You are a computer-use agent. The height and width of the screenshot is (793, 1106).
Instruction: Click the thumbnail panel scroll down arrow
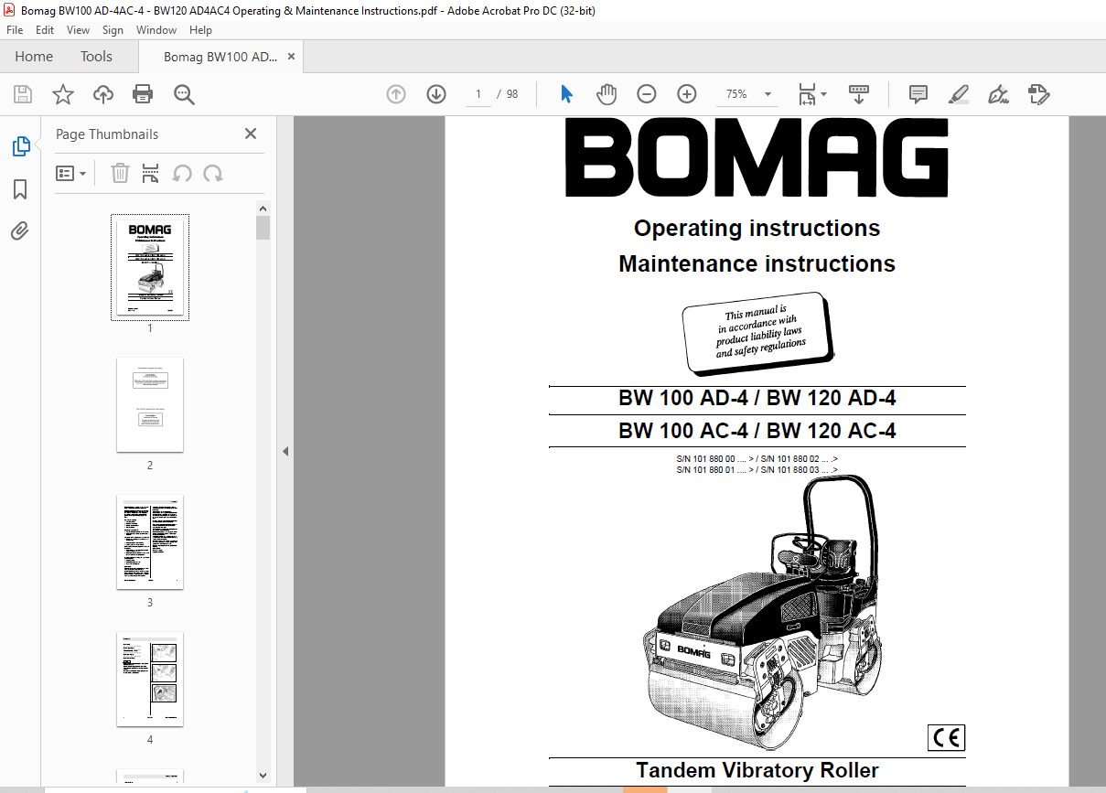click(x=263, y=775)
